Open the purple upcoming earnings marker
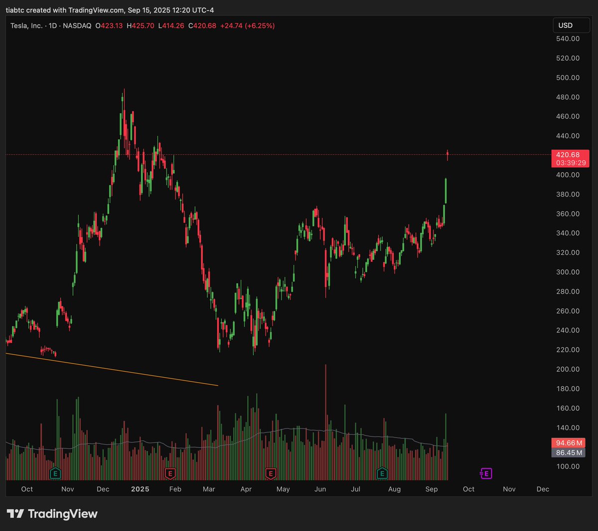This screenshot has width=598, height=531. pyautogui.click(x=486, y=473)
